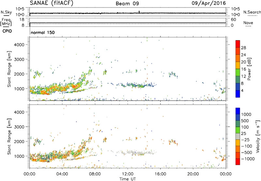
Task: Click the blue top of the velocity colorbar
Action: [238, 111]
